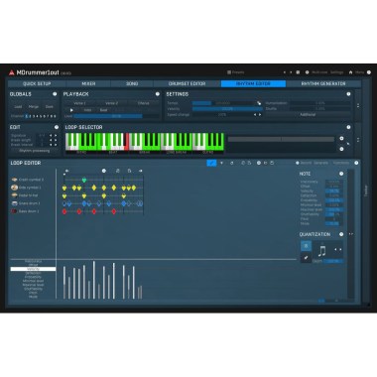
Task: Click the Home icon in the title bar
Action: coord(350,72)
